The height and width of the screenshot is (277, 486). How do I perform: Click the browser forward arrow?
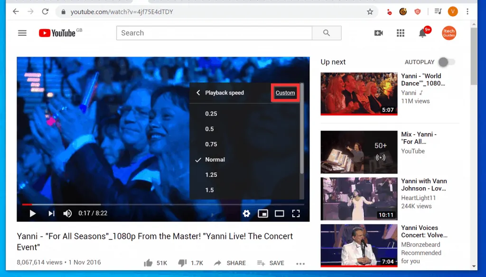30,12
